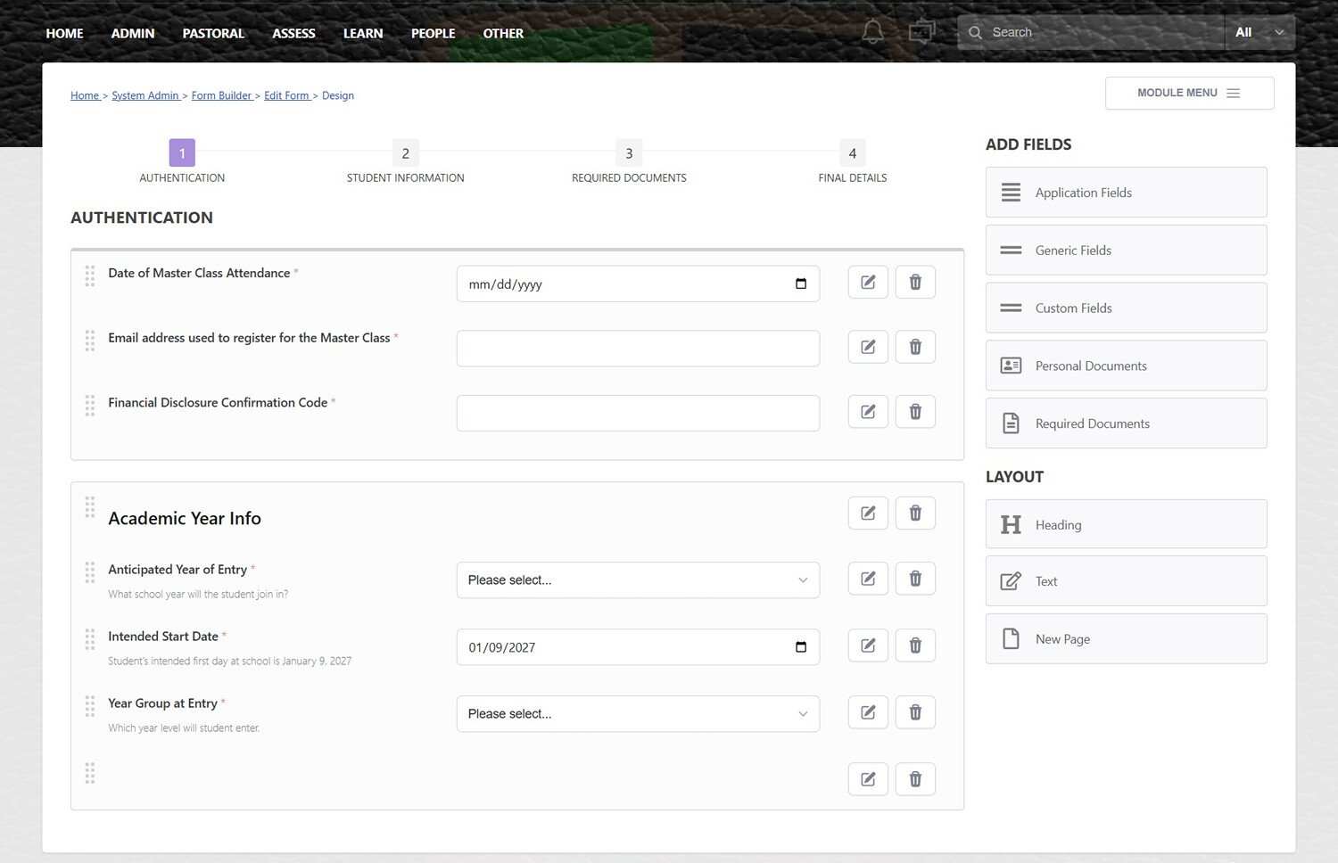
Task: Add Generic Fields
Action: click(x=1126, y=251)
